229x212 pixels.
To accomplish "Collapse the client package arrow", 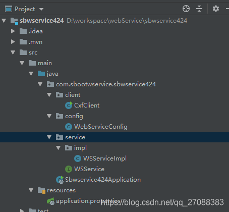I will (49, 95).
